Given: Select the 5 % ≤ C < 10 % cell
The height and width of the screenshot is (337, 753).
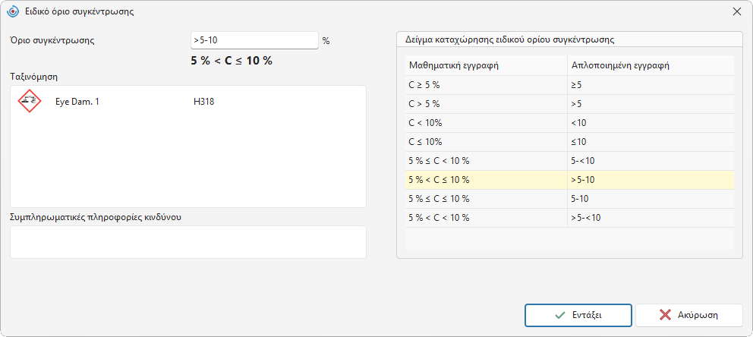Looking at the screenshot, I should [x=486, y=161].
